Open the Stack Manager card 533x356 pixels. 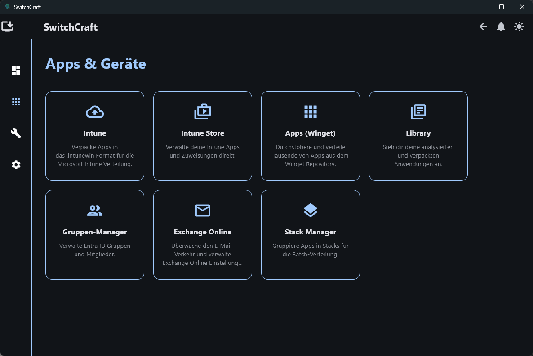click(311, 235)
